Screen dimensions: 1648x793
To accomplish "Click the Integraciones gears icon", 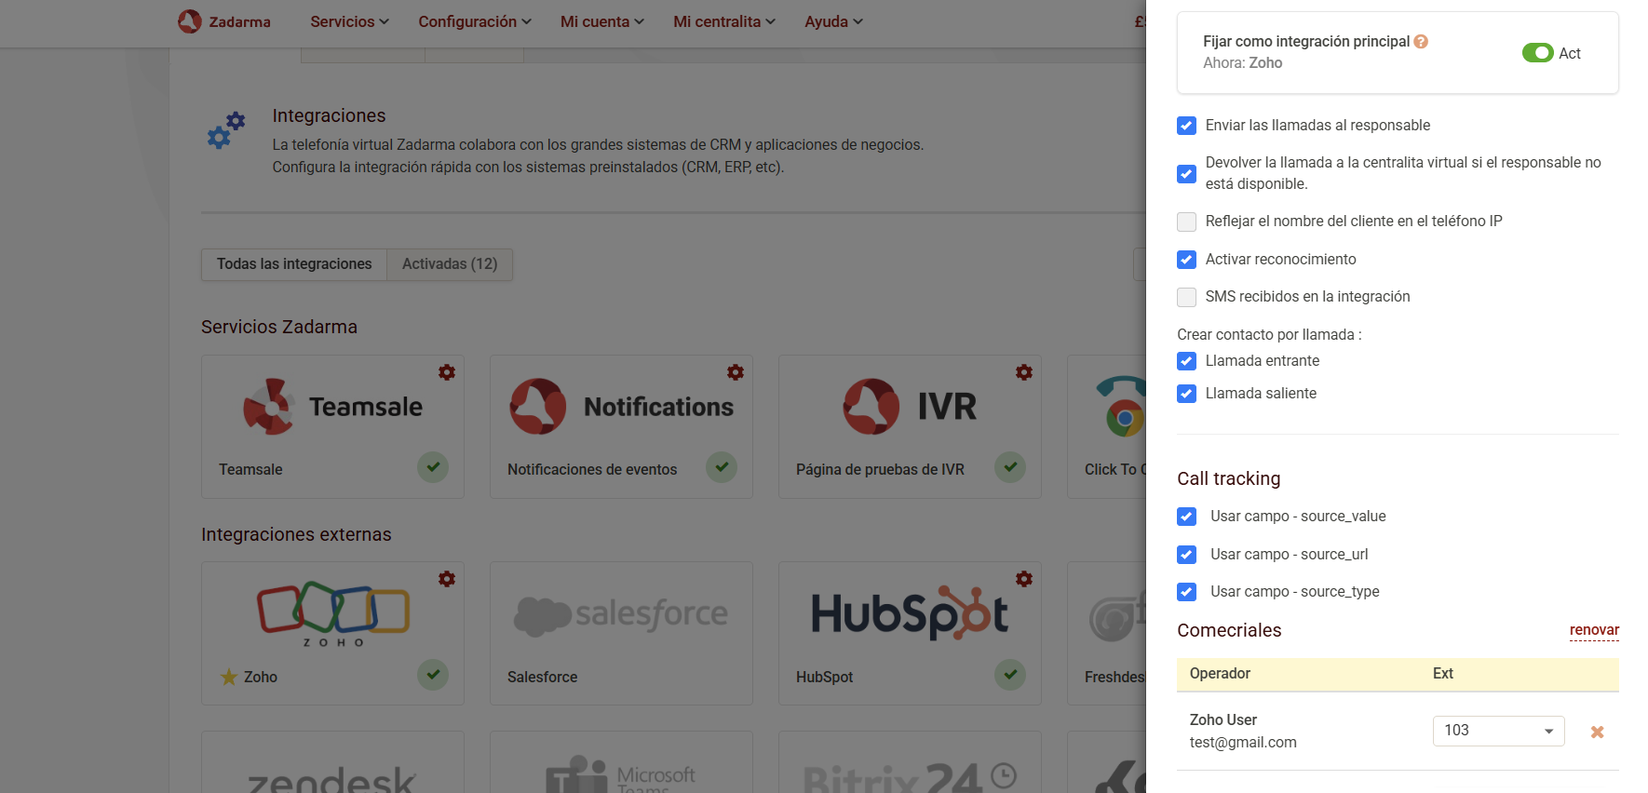I will [x=226, y=130].
